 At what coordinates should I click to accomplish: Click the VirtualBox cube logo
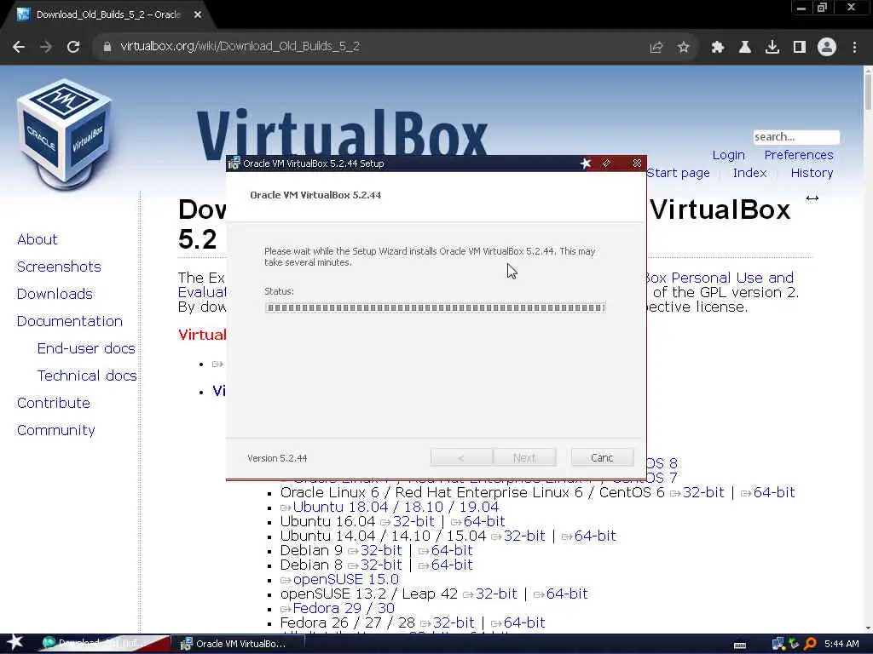(x=64, y=134)
